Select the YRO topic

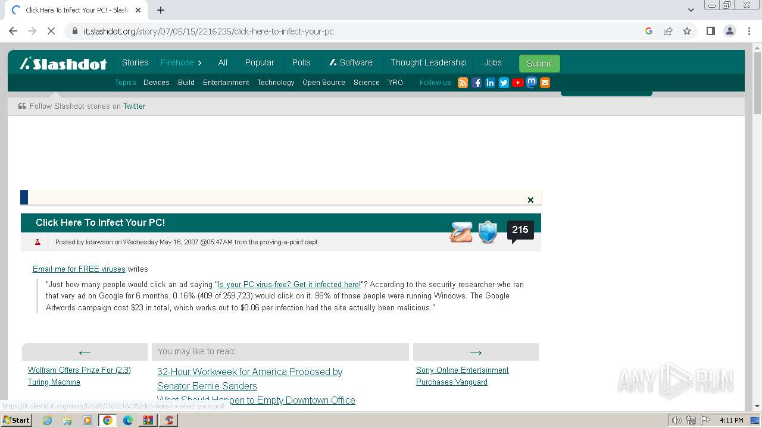pos(395,83)
